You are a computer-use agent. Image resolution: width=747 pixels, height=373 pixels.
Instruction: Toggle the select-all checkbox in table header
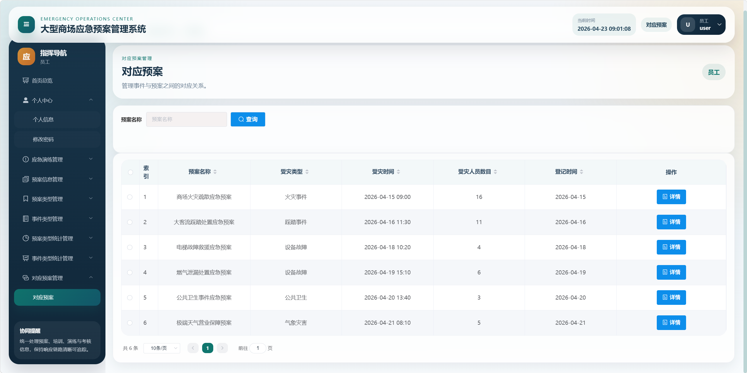[130, 172]
